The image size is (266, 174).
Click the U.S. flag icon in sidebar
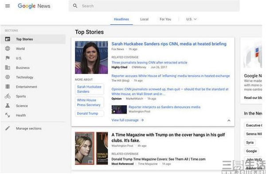[x=8, y=58]
